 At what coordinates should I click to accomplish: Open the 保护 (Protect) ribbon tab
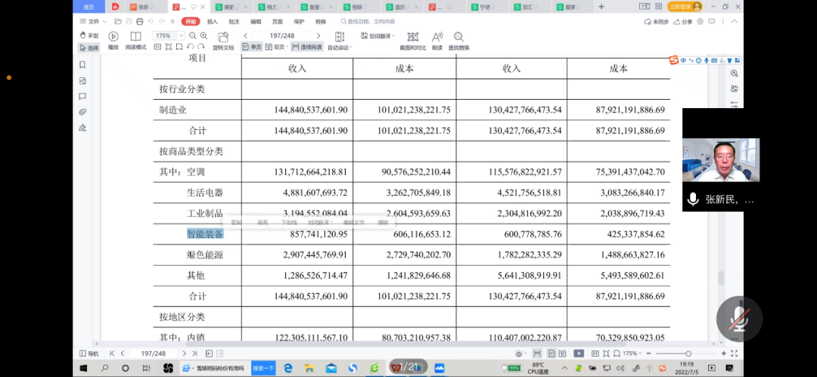pyautogui.click(x=299, y=22)
